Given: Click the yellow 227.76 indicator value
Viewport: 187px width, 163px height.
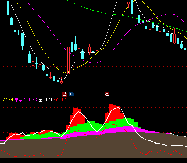Looking at the screenshot, I should tap(7, 100).
